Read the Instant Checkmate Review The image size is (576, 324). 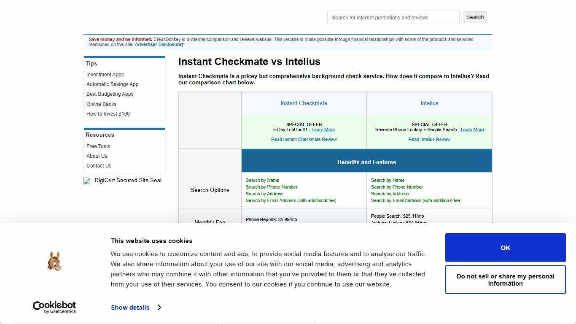click(x=304, y=139)
